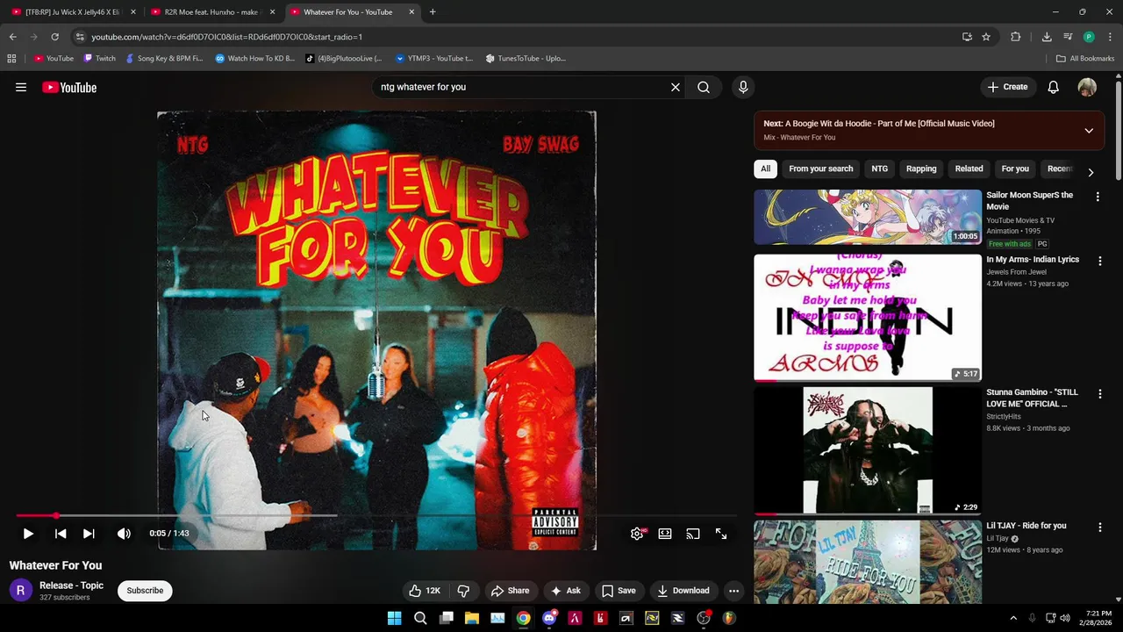Reload the page
The height and width of the screenshot is (632, 1123).
click(54, 37)
